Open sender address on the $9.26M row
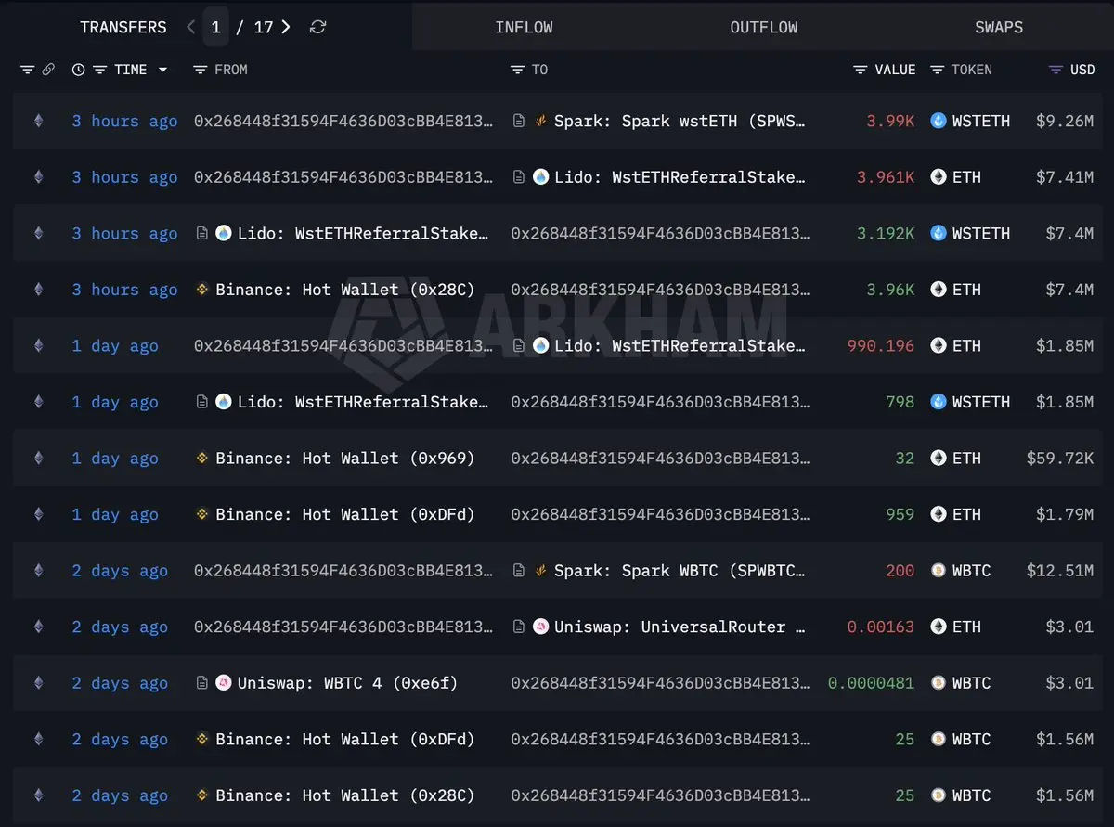This screenshot has width=1114, height=827. [343, 121]
